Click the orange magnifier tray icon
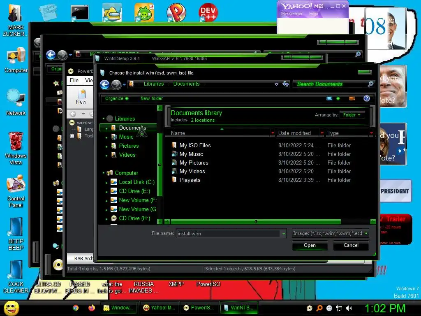Screen dimensions: 421x316 pos(319,308)
